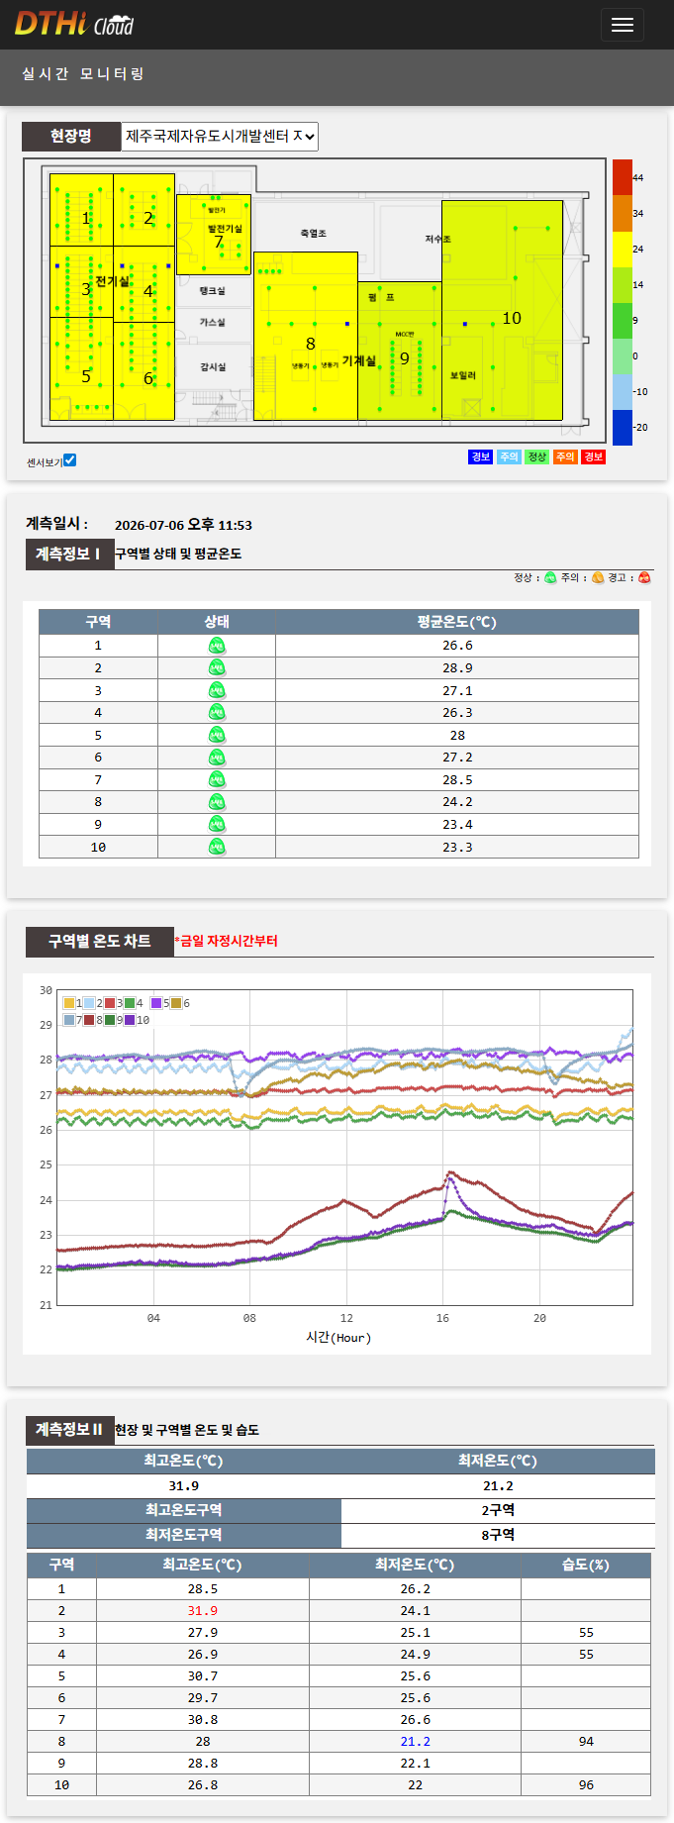Click the status icon for zone 9 row
674x1823 pixels.
[217, 824]
